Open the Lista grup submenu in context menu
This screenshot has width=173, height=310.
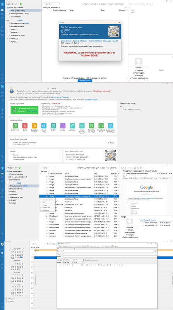[x=48, y=205]
